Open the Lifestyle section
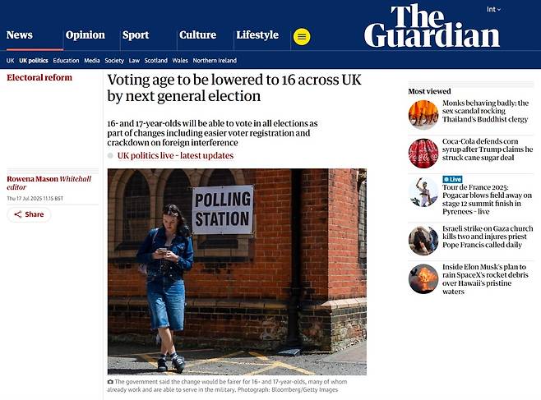 pos(257,34)
